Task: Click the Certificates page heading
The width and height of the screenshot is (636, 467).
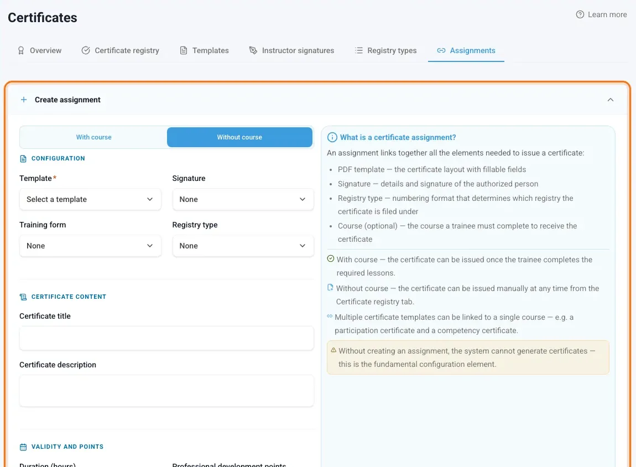Action: [43, 18]
